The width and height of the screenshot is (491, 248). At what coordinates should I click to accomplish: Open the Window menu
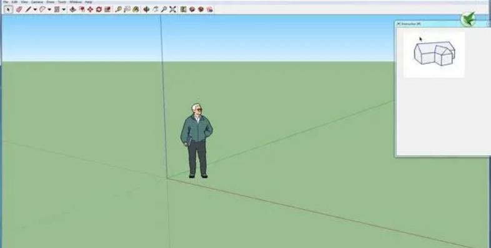click(x=76, y=2)
